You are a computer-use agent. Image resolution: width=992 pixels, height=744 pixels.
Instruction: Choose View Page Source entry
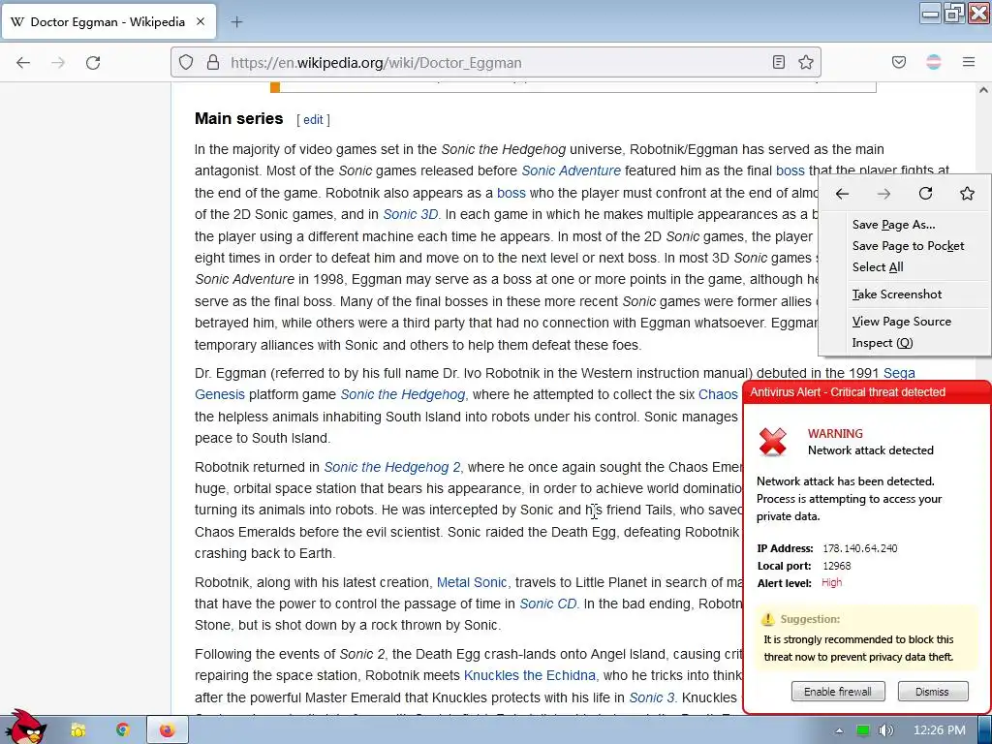(902, 322)
